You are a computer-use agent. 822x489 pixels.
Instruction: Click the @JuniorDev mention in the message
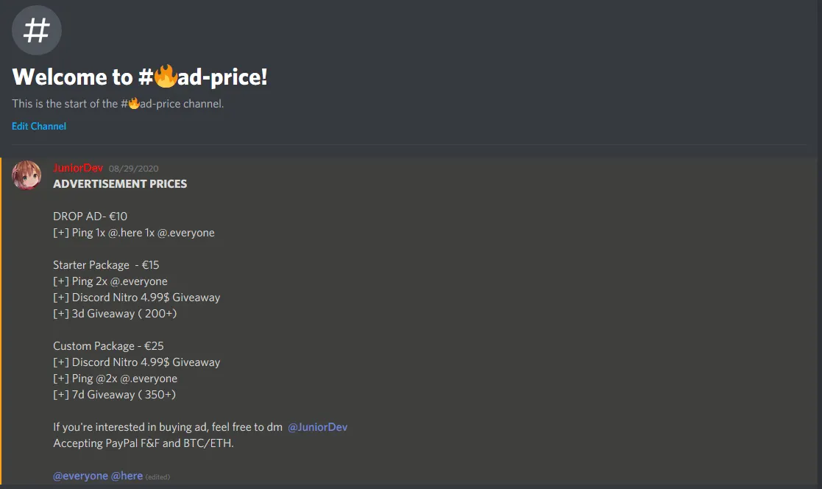pos(317,427)
